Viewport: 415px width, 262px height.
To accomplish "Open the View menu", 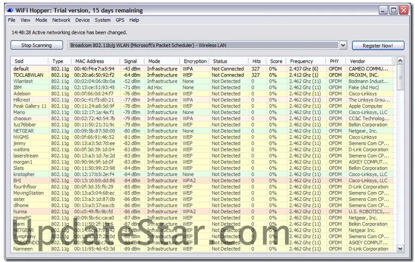I will pyautogui.click(x=26, y=20).
